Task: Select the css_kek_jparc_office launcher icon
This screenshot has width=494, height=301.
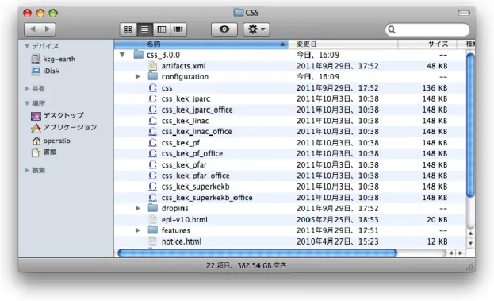Action: 153,110
